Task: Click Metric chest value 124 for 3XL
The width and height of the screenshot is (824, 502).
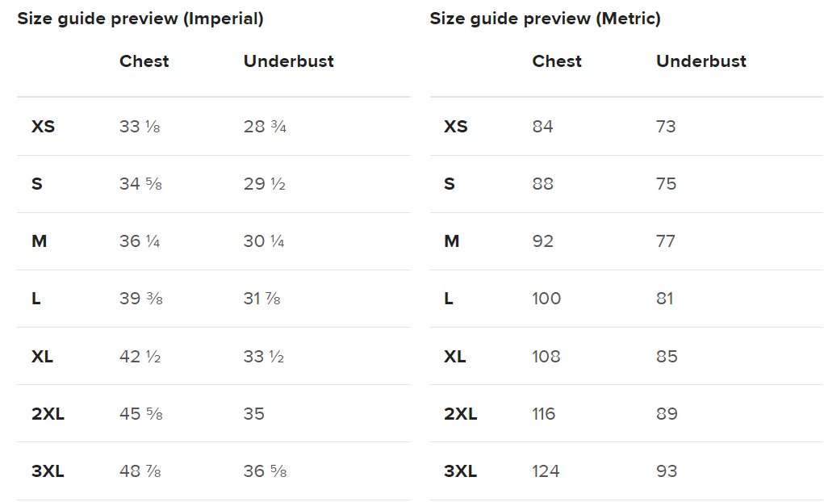Action: click(x=546, y=471)
